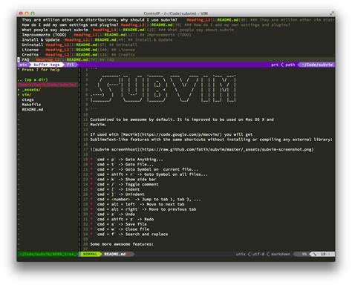Viewport: 352px width, 285px height.
Task: Click the subvim screenshot image URL on line 17
Action: click(227, 149)
